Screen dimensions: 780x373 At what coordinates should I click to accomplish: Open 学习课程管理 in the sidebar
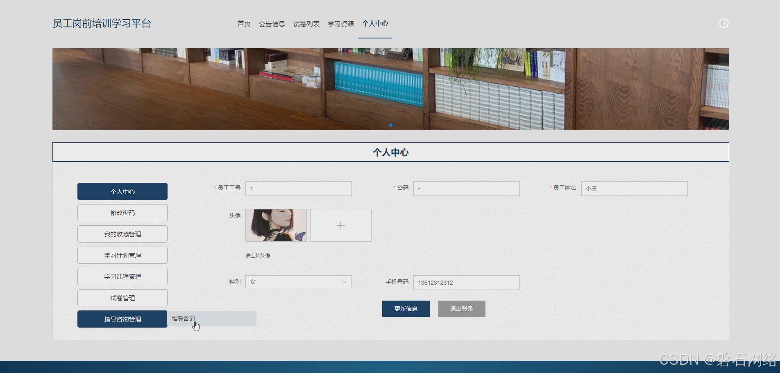click(122, 276)
